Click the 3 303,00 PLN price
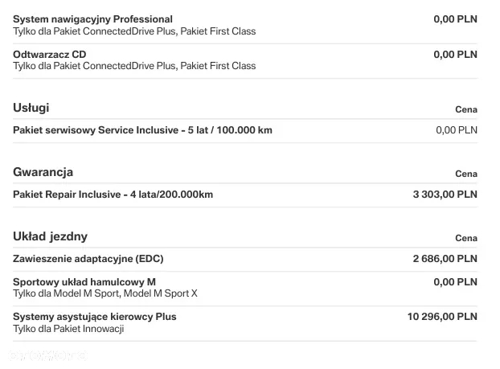Screen dimensions: 500x369 pos(445,195)
